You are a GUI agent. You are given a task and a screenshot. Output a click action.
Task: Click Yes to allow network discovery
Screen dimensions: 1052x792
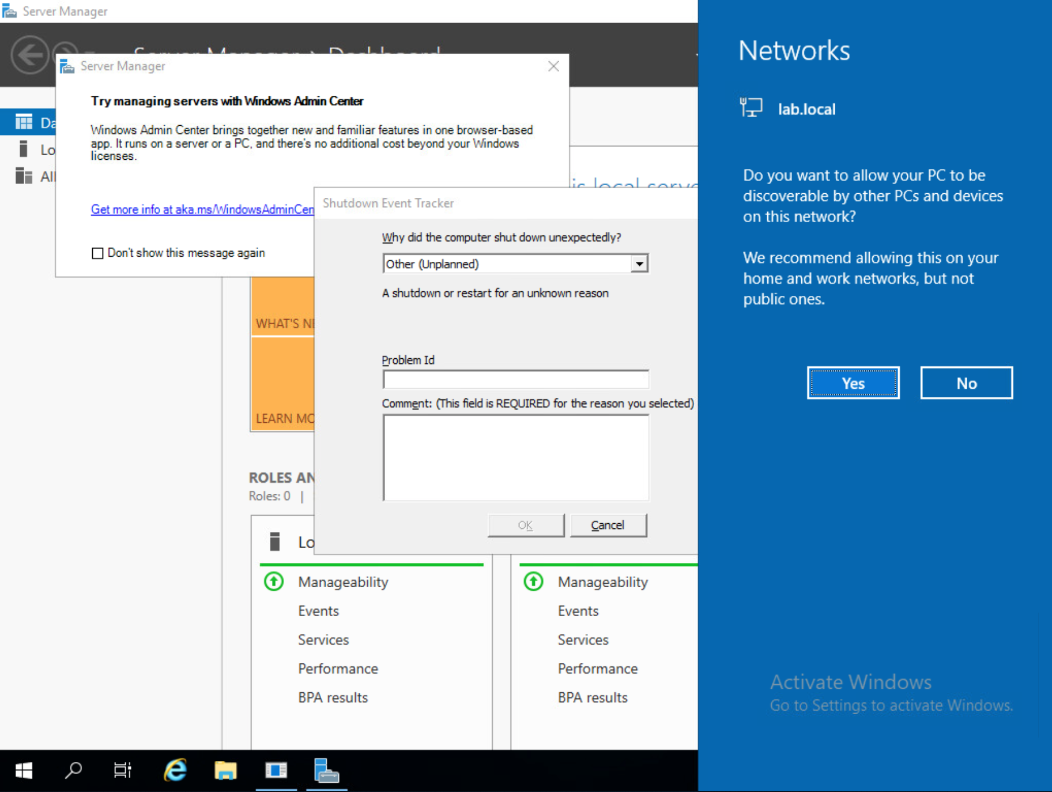click(x=853, y=383)
